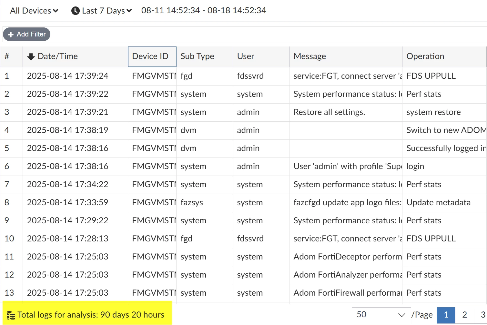The width and height of the screenshot is (487, 325).
Task: Open the All Devices dropdown
Action: (x=34, y=11)
